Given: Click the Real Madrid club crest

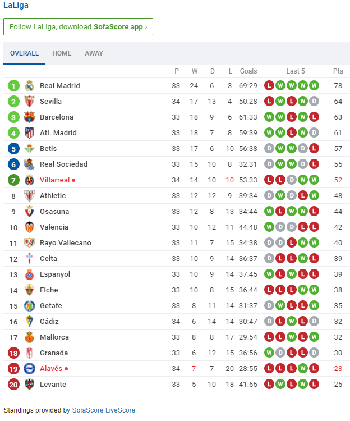Looking at the screenshot, I should (x=29, y=86).
